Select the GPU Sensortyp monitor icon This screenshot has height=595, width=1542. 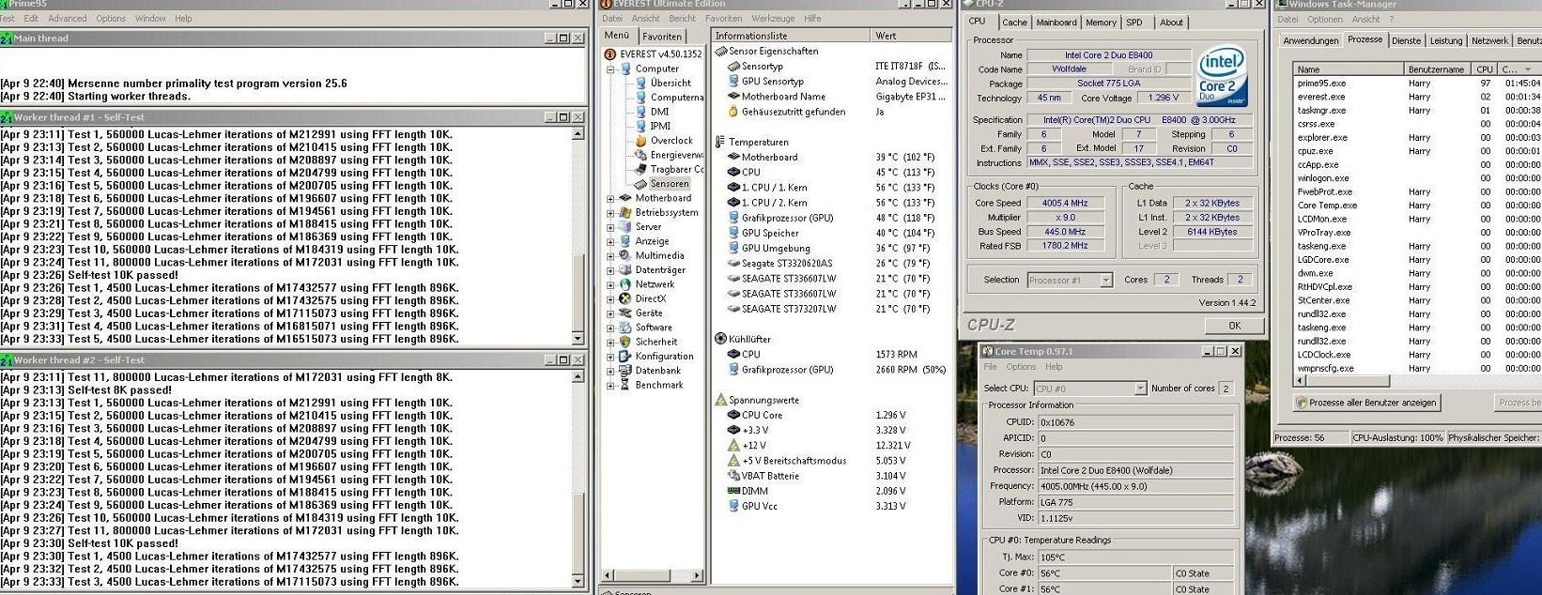tap(733, 82)
